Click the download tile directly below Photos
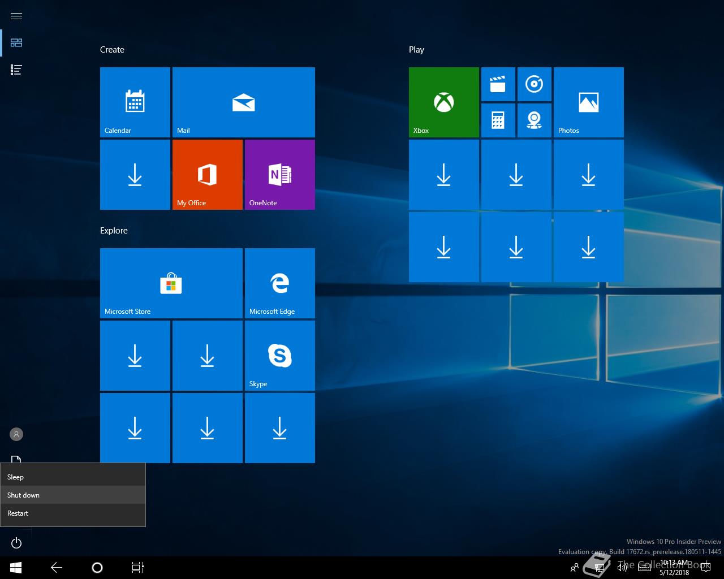The height and width of the screenshot is (579, 724). (589, 175)
